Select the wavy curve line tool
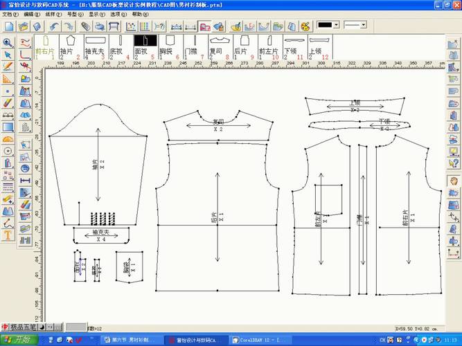 pyautogui.click(x=26, y=43)
